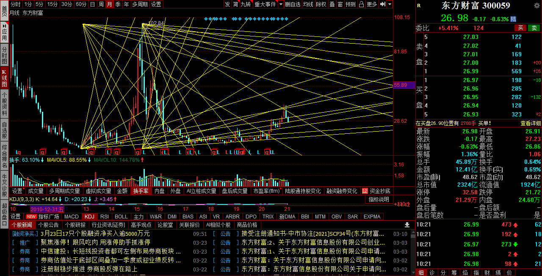Image resolution: width=542 pixels, height=276 pixels.
Task: Open 个股资料 in left sidebar
Action: pos(4,104)
